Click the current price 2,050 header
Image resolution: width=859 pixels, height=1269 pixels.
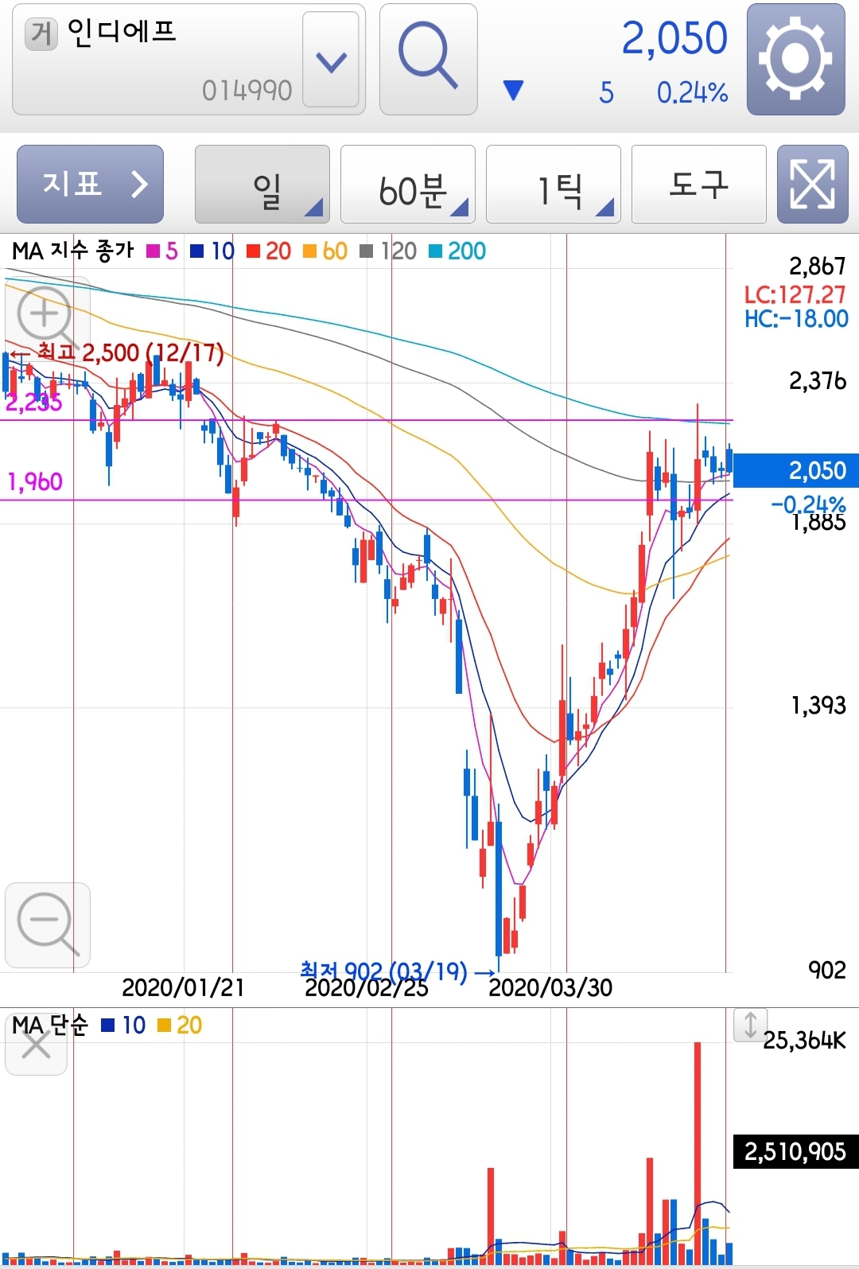674,38
